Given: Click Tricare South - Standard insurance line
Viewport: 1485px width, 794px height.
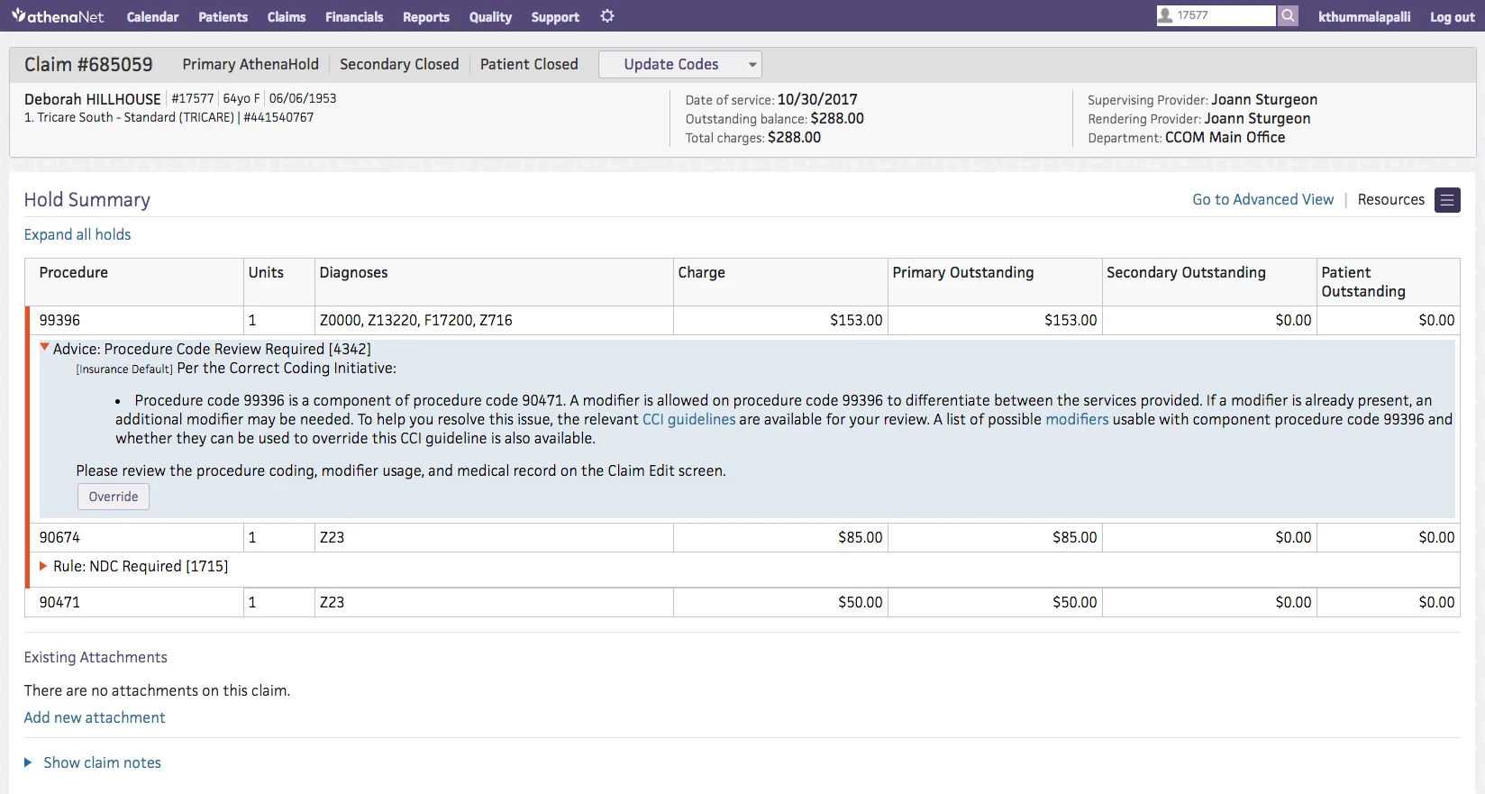Looking at the screenshot, I should point(169,117).
